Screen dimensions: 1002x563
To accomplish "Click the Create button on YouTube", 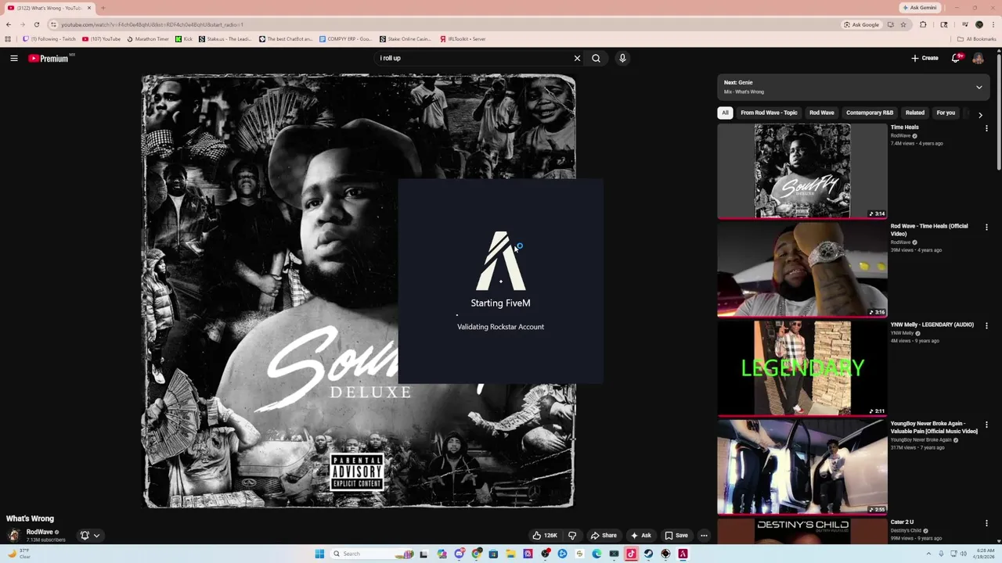I will [925, 58].
